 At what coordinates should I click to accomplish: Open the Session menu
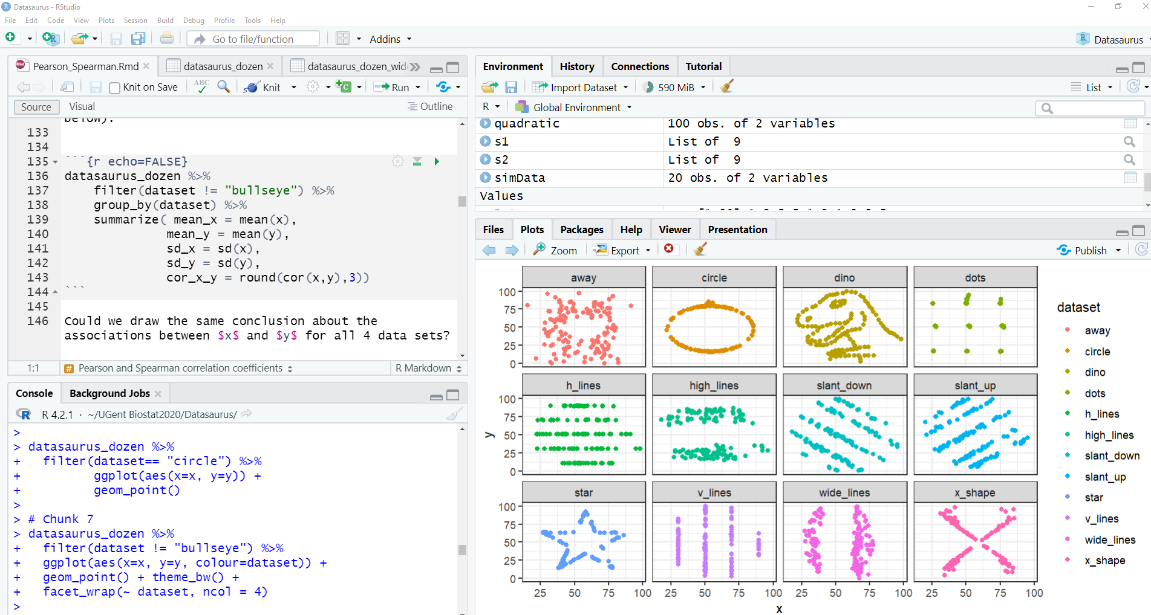(135, 21)
